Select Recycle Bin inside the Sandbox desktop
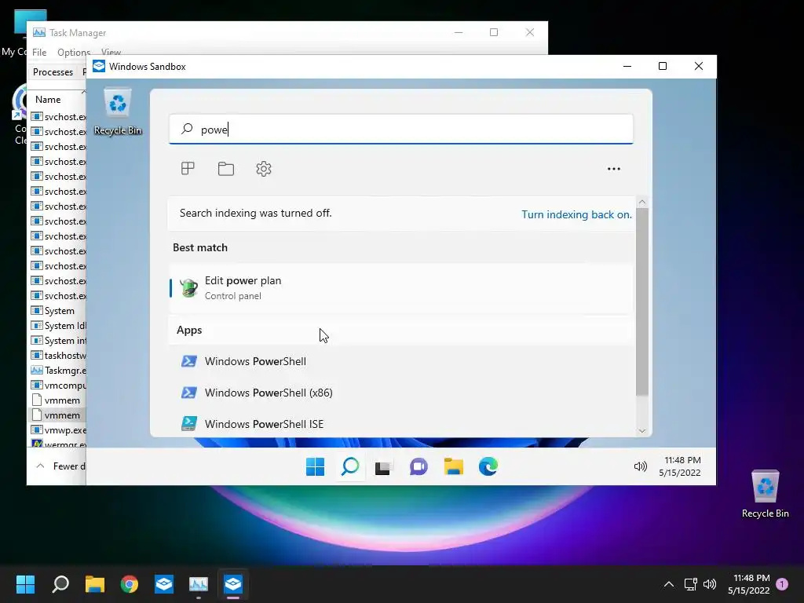Screen dimensions: 804x603 pyautogui.click(x=118, y=111)
